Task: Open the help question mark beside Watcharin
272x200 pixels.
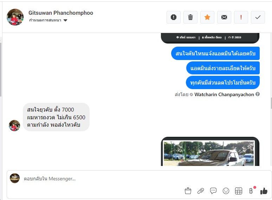Action: point(258,94)
